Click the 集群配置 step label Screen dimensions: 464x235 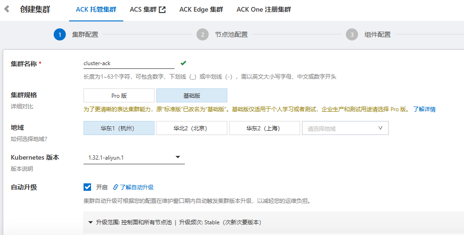pos(85,34)
